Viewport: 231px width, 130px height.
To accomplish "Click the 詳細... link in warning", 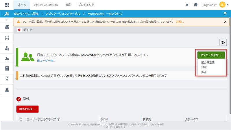I will (180, 22).
